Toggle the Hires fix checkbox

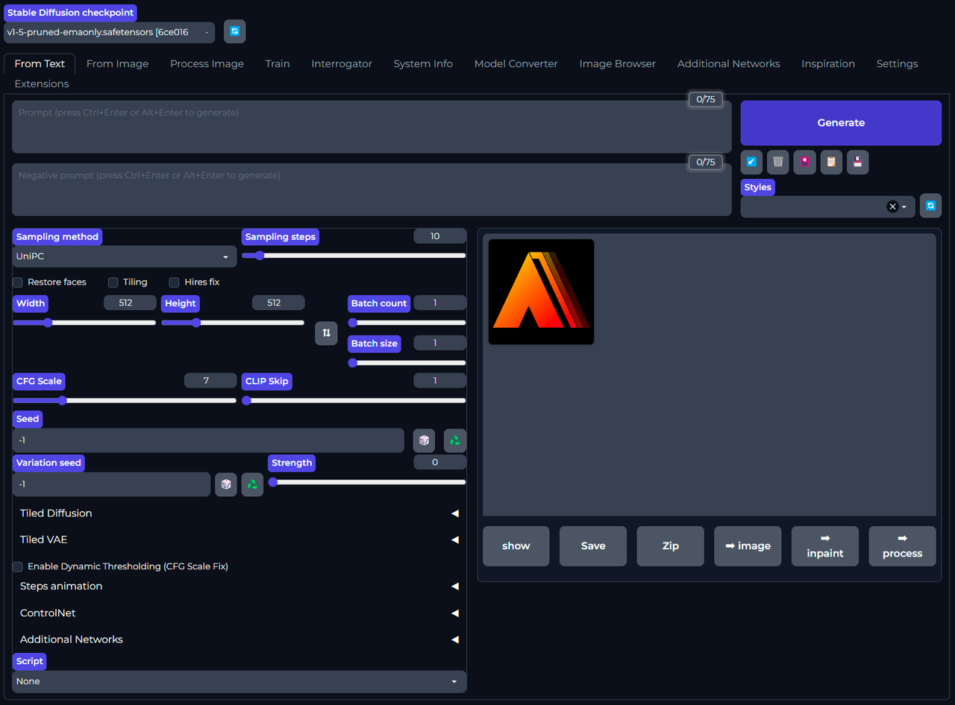175,282
